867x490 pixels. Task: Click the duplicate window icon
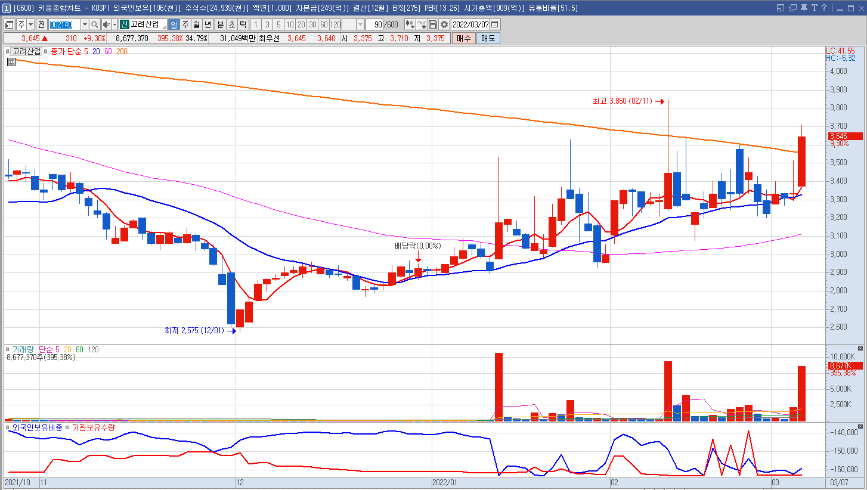pyautogui.click(x=791, y=8)
